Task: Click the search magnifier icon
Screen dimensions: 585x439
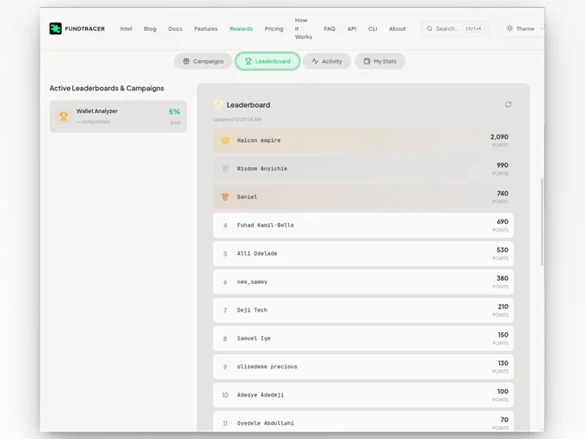Action: tap(429, 28)
